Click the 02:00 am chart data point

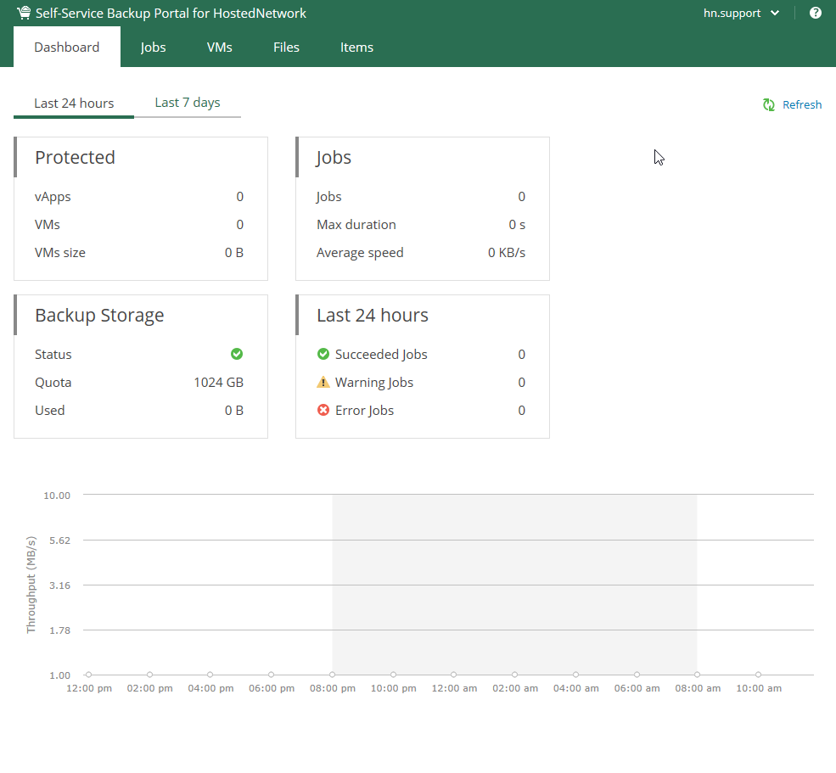point(514,675)
